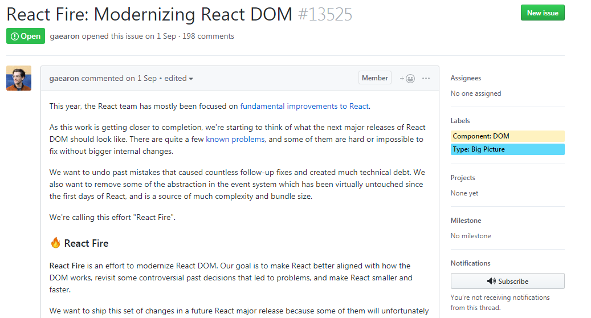Click the Assignees sidebar heading

[x=466, y=78]
